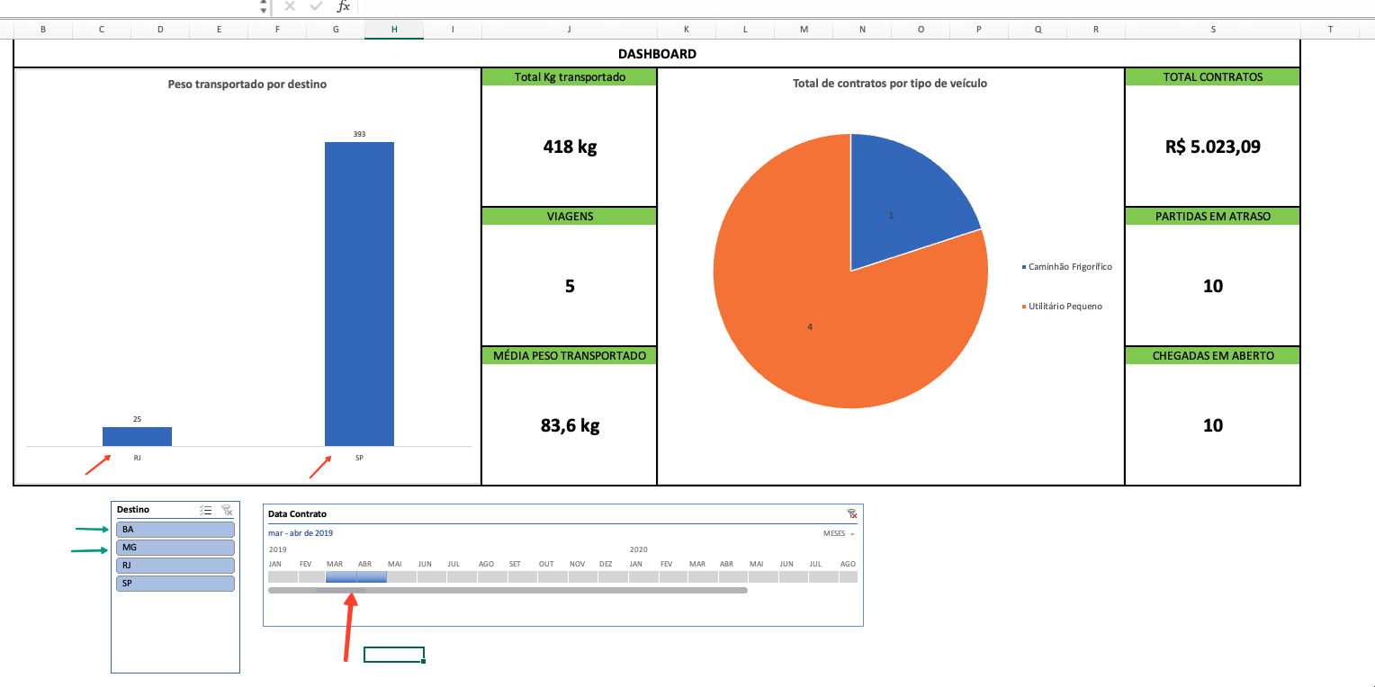
Task: Click the CHEGADAS EM ABERTO header
Action: (x=1213, y=356)
